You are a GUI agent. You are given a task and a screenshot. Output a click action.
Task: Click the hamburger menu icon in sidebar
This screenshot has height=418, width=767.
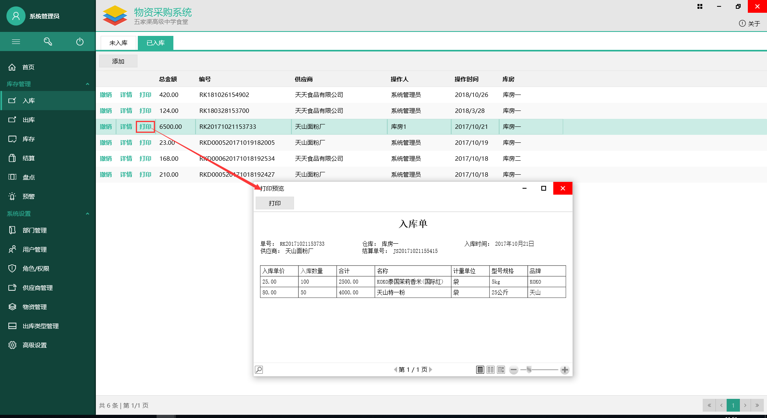[16, 41]
